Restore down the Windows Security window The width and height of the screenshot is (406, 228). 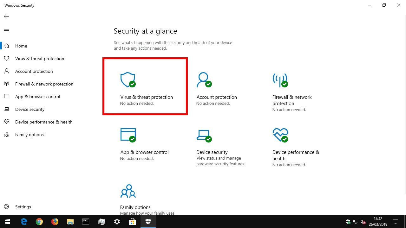tap(384, 5)
